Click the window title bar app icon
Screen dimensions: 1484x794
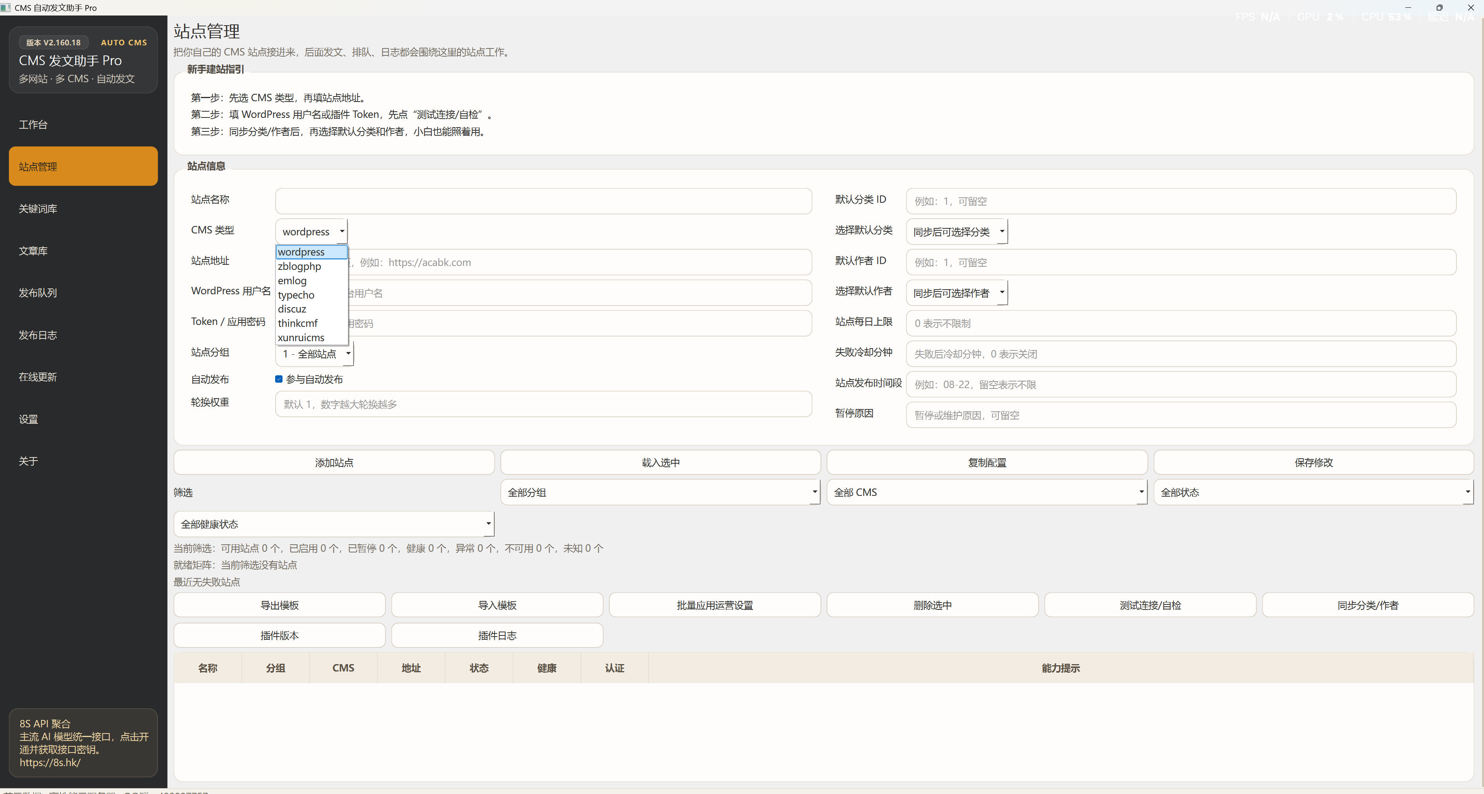(6, 7)
